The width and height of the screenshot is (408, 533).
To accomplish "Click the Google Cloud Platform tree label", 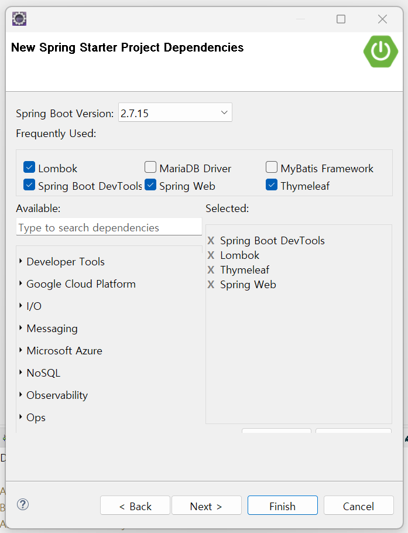I will pos(81,284).
